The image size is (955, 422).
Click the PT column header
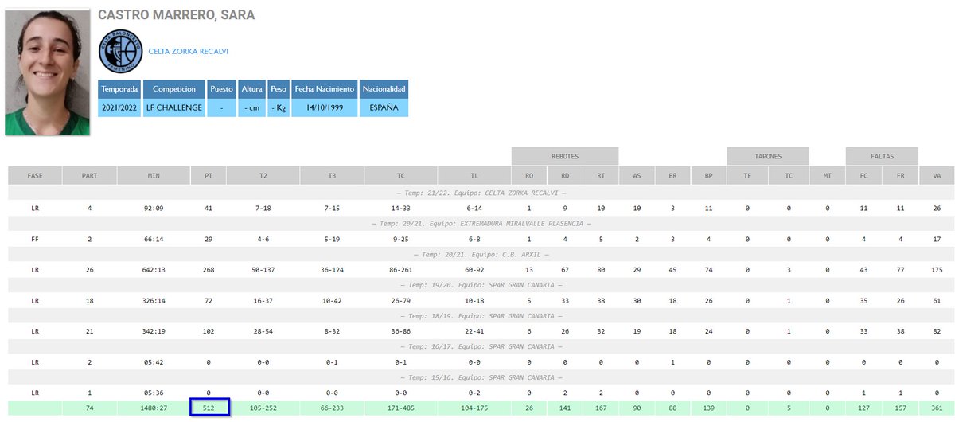click(x=209, y=175)
